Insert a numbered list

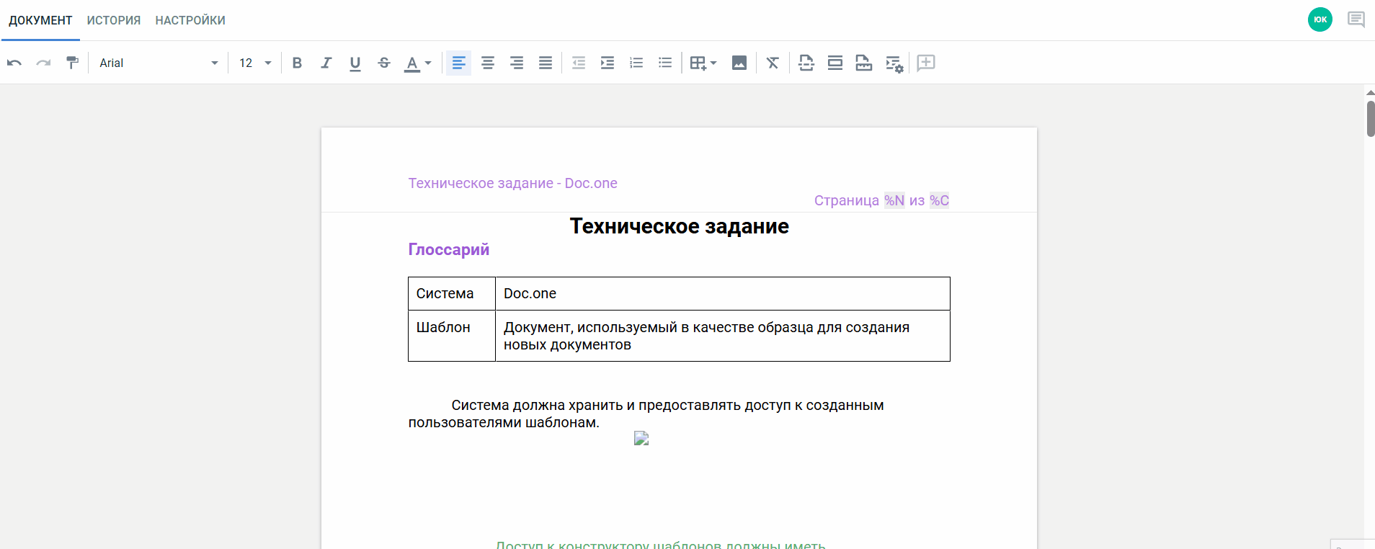click(636, 63)
